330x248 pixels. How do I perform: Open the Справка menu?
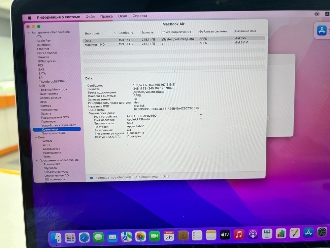140,16
